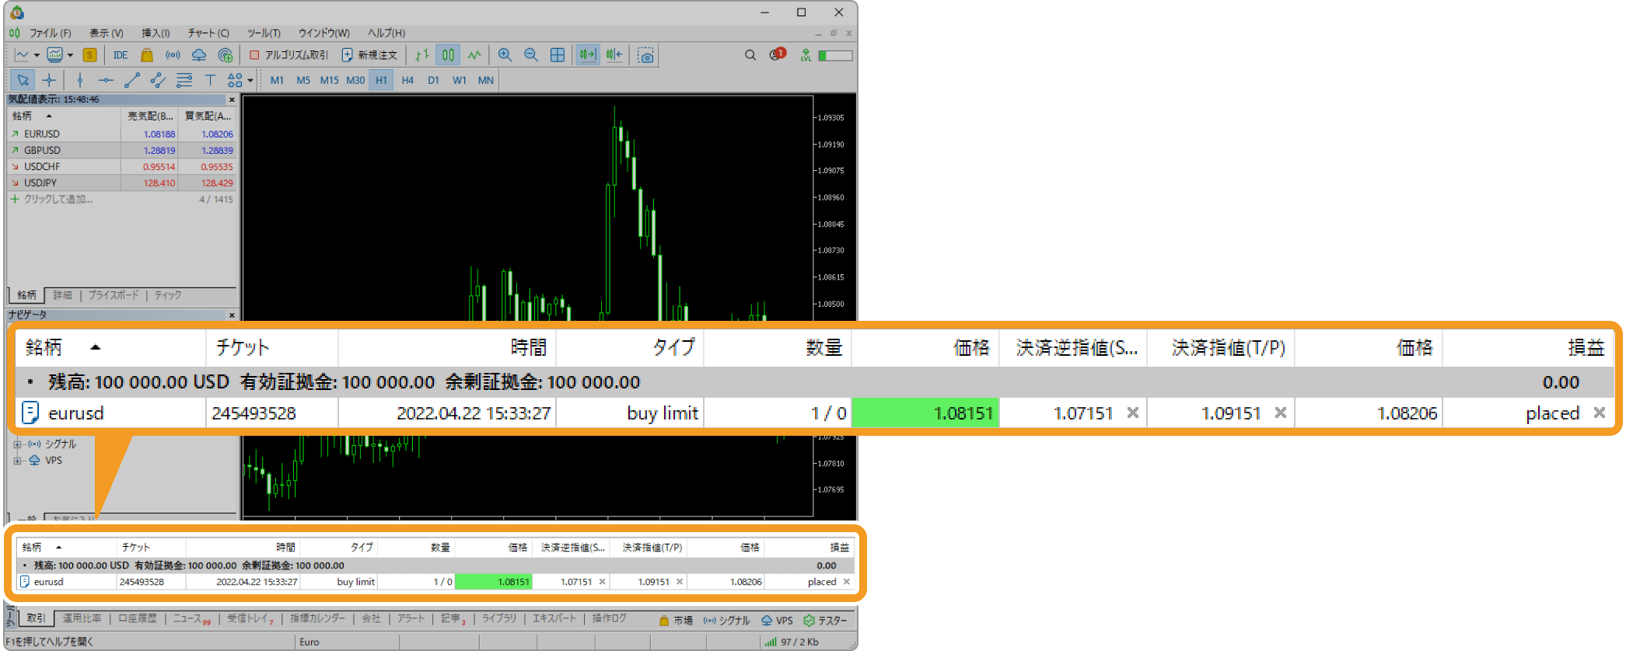Viewport: 1633px width, 651px height.
Task: Open the VPS cloud icon in main toolbar
Action: tap(199, 55)
